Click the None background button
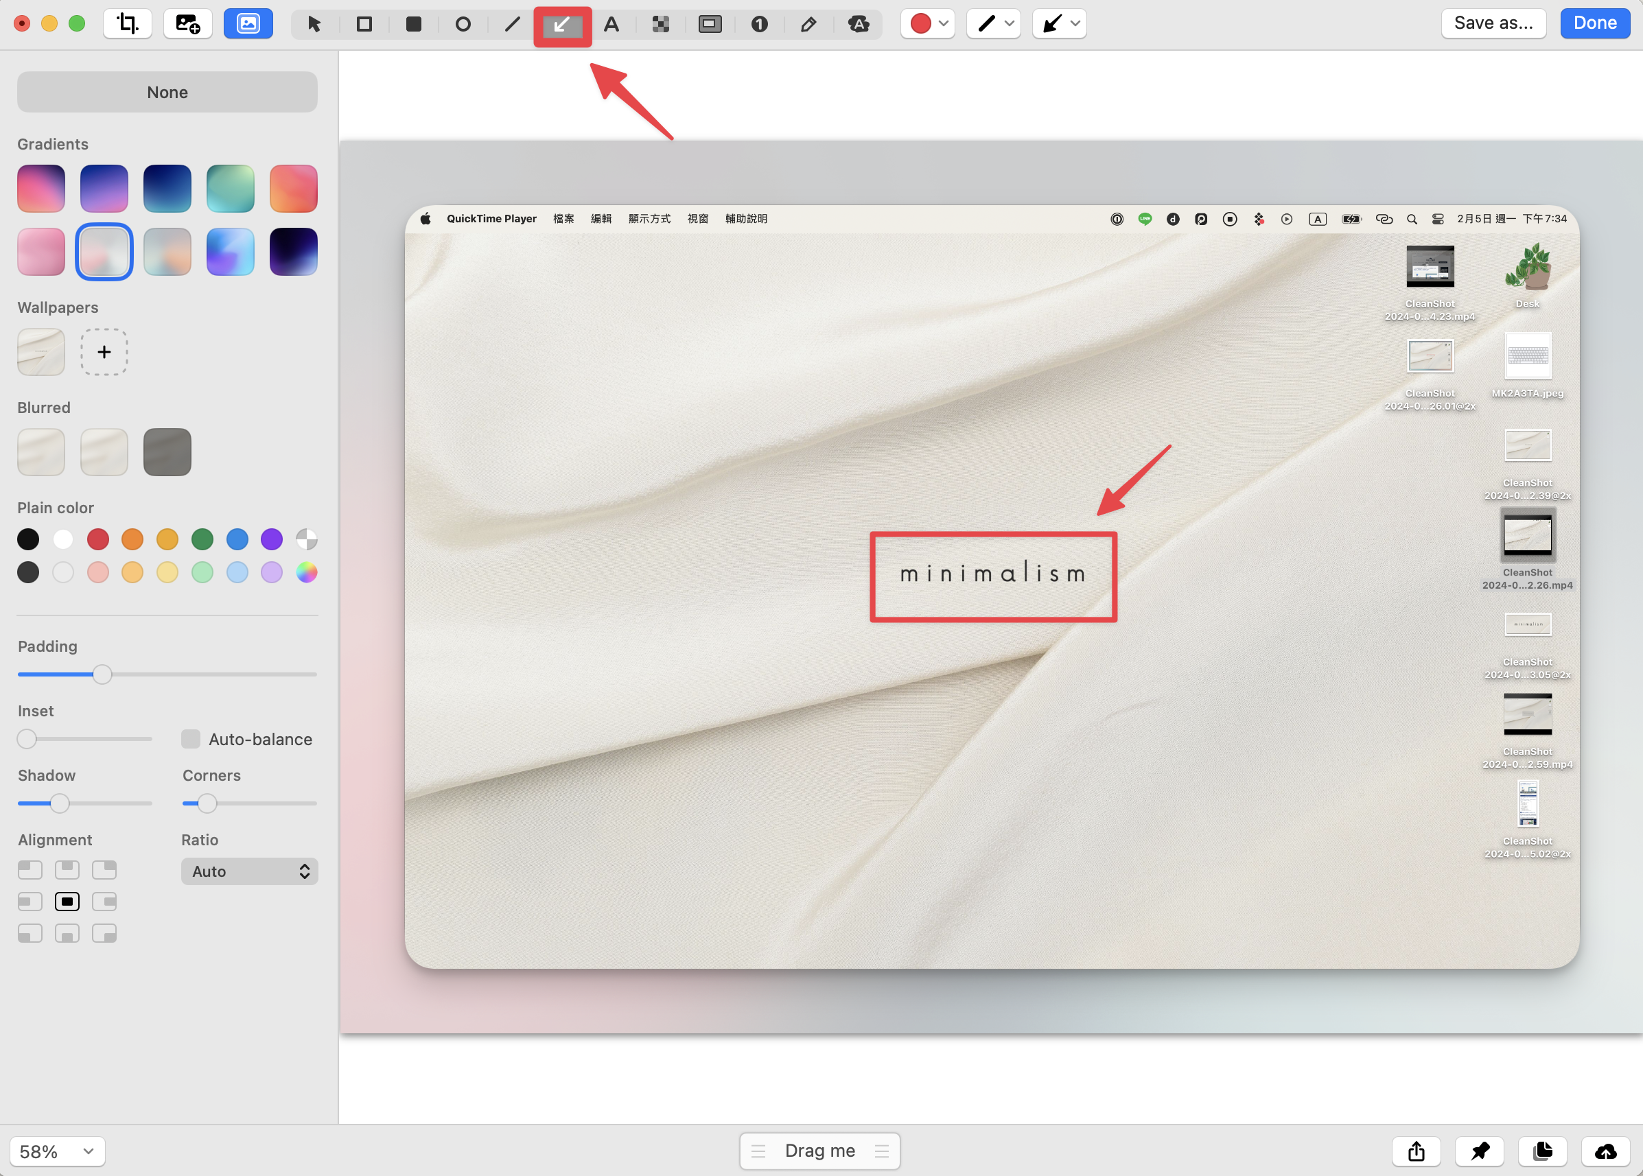 pyautogui.click(x=167, y=92)
